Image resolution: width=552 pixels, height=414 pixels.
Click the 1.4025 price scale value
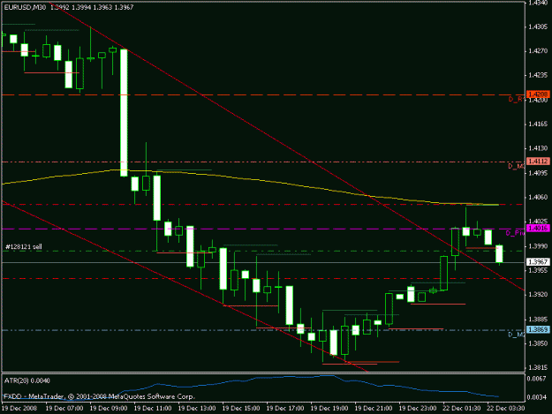tap(538, 222)
